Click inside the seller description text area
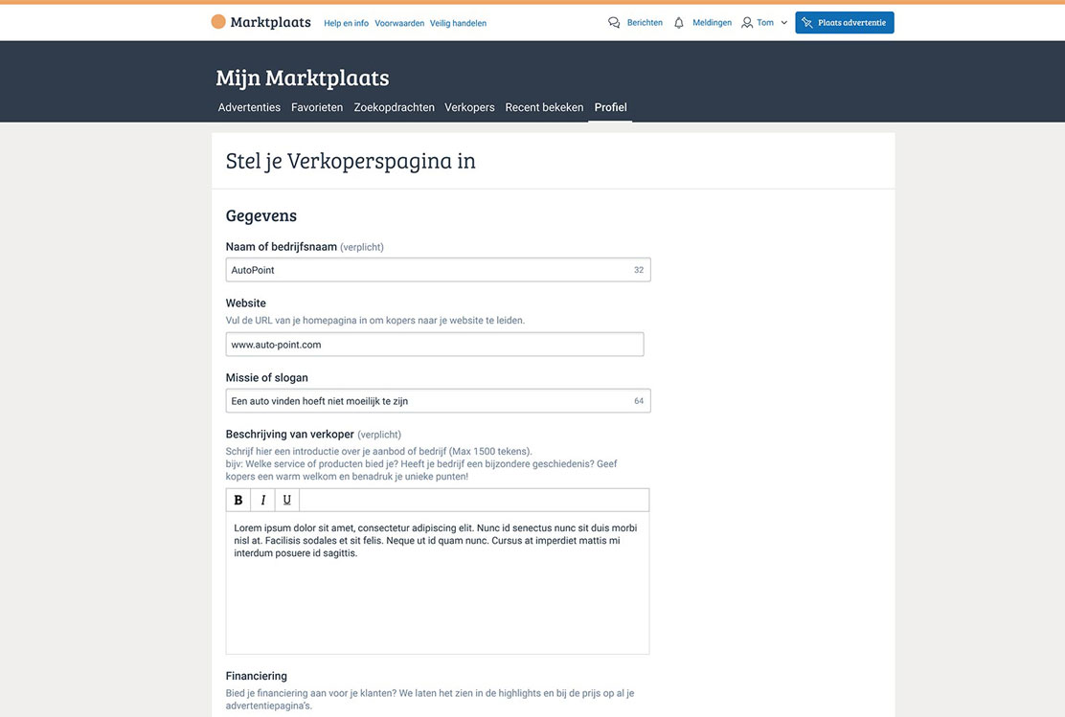The image size is (1065, 717). pos(438,583)
